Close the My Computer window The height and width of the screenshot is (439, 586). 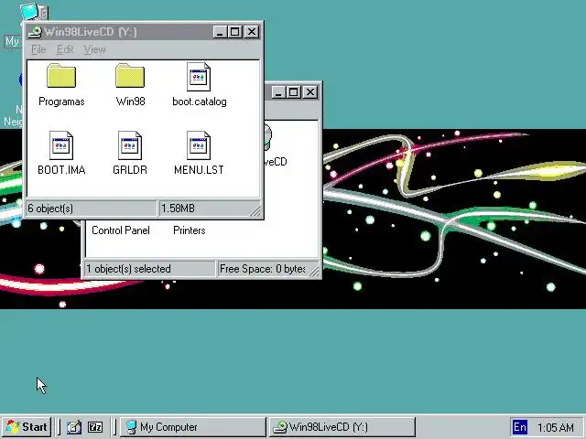tap(310, 92)
